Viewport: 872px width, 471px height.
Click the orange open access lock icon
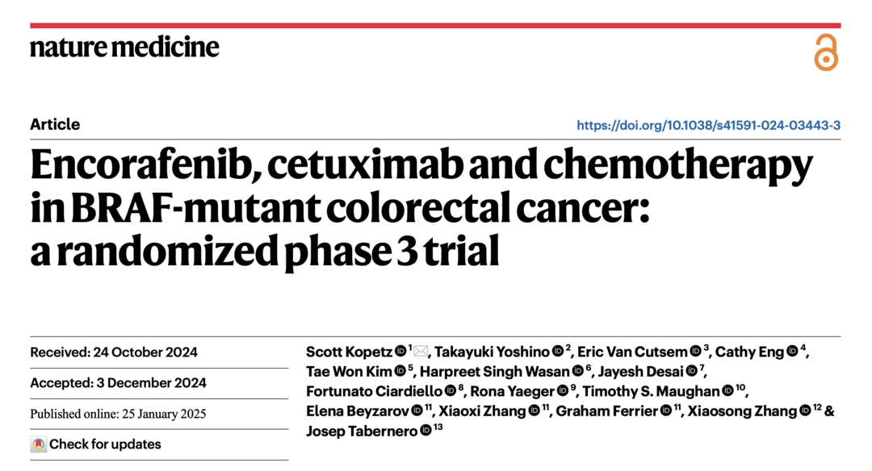(825, 52)
